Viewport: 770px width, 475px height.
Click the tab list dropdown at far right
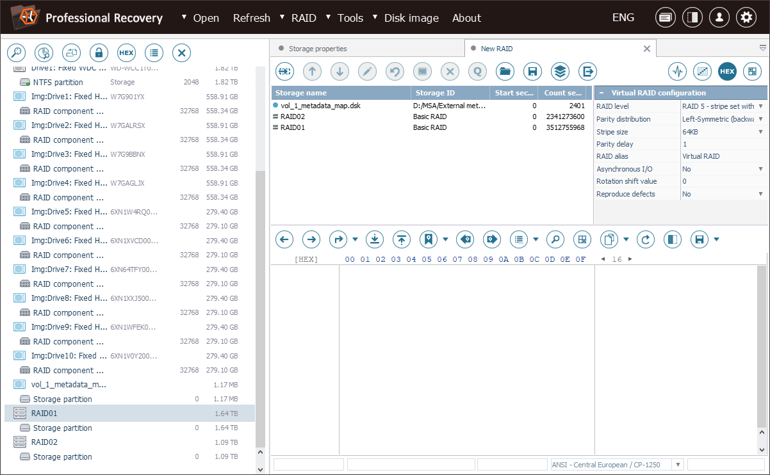[x=763, y=48]
